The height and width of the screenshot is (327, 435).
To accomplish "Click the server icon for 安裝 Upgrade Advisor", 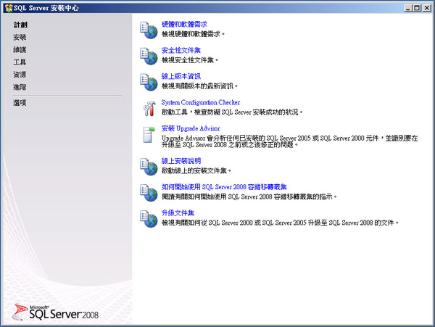I will [x=149, y=135].
